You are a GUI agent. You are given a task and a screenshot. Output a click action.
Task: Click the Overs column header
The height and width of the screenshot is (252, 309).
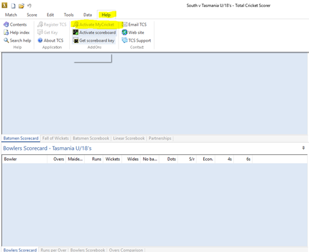(56, 159)
